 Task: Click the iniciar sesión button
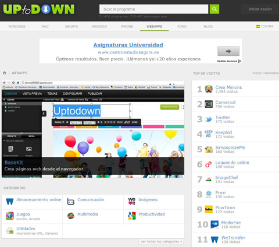tap(260, 9)
